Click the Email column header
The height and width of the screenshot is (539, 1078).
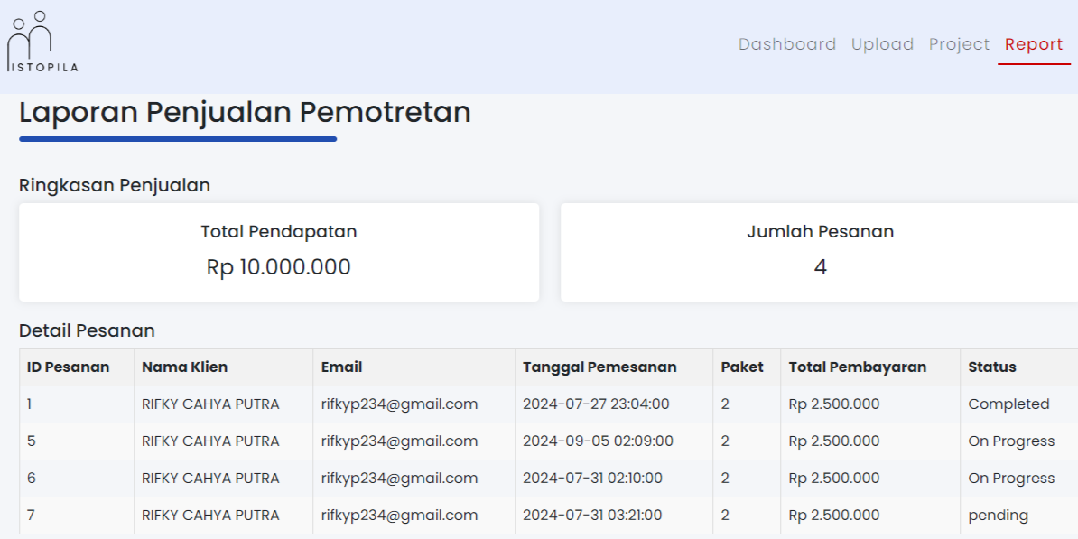coord(342,367)
